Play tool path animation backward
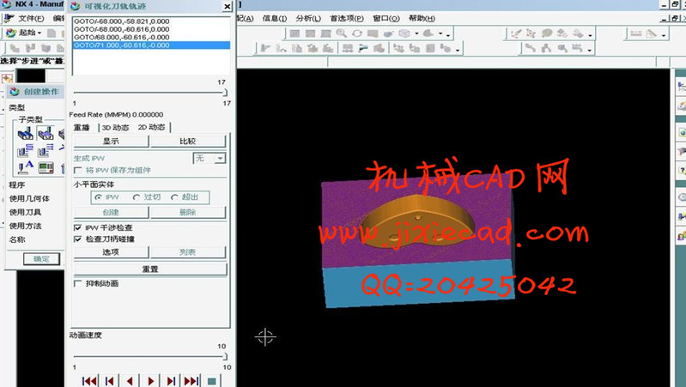This screenshot has width=686, height=387. coord(130,381)
